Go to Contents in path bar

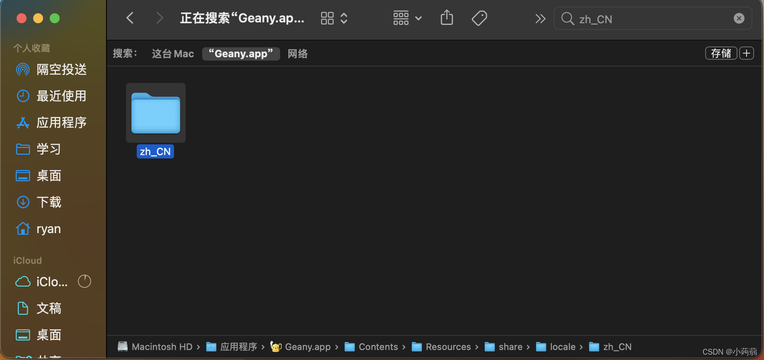click(371, 347)
